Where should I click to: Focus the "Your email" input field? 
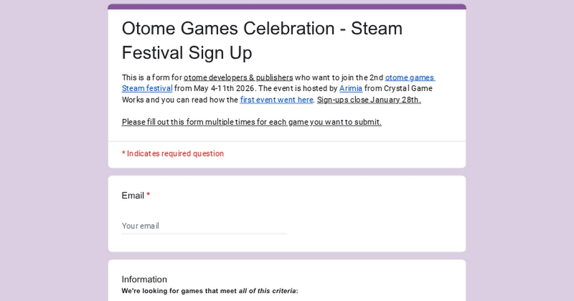pyautogui.click(x=204, y=226)
